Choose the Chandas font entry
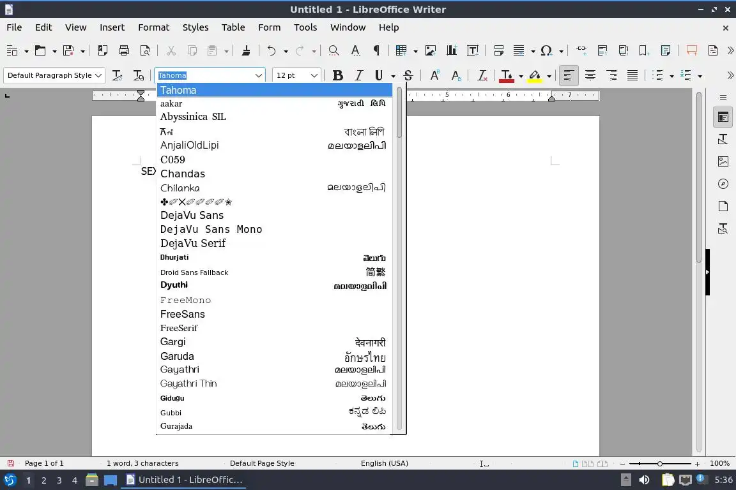The image size is (736, 490). pyautogui.click(x=274, y=174)
